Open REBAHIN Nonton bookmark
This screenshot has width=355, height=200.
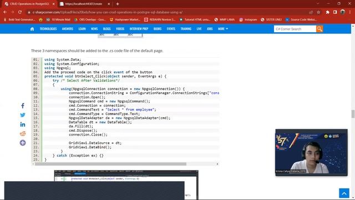click(160, 20)
